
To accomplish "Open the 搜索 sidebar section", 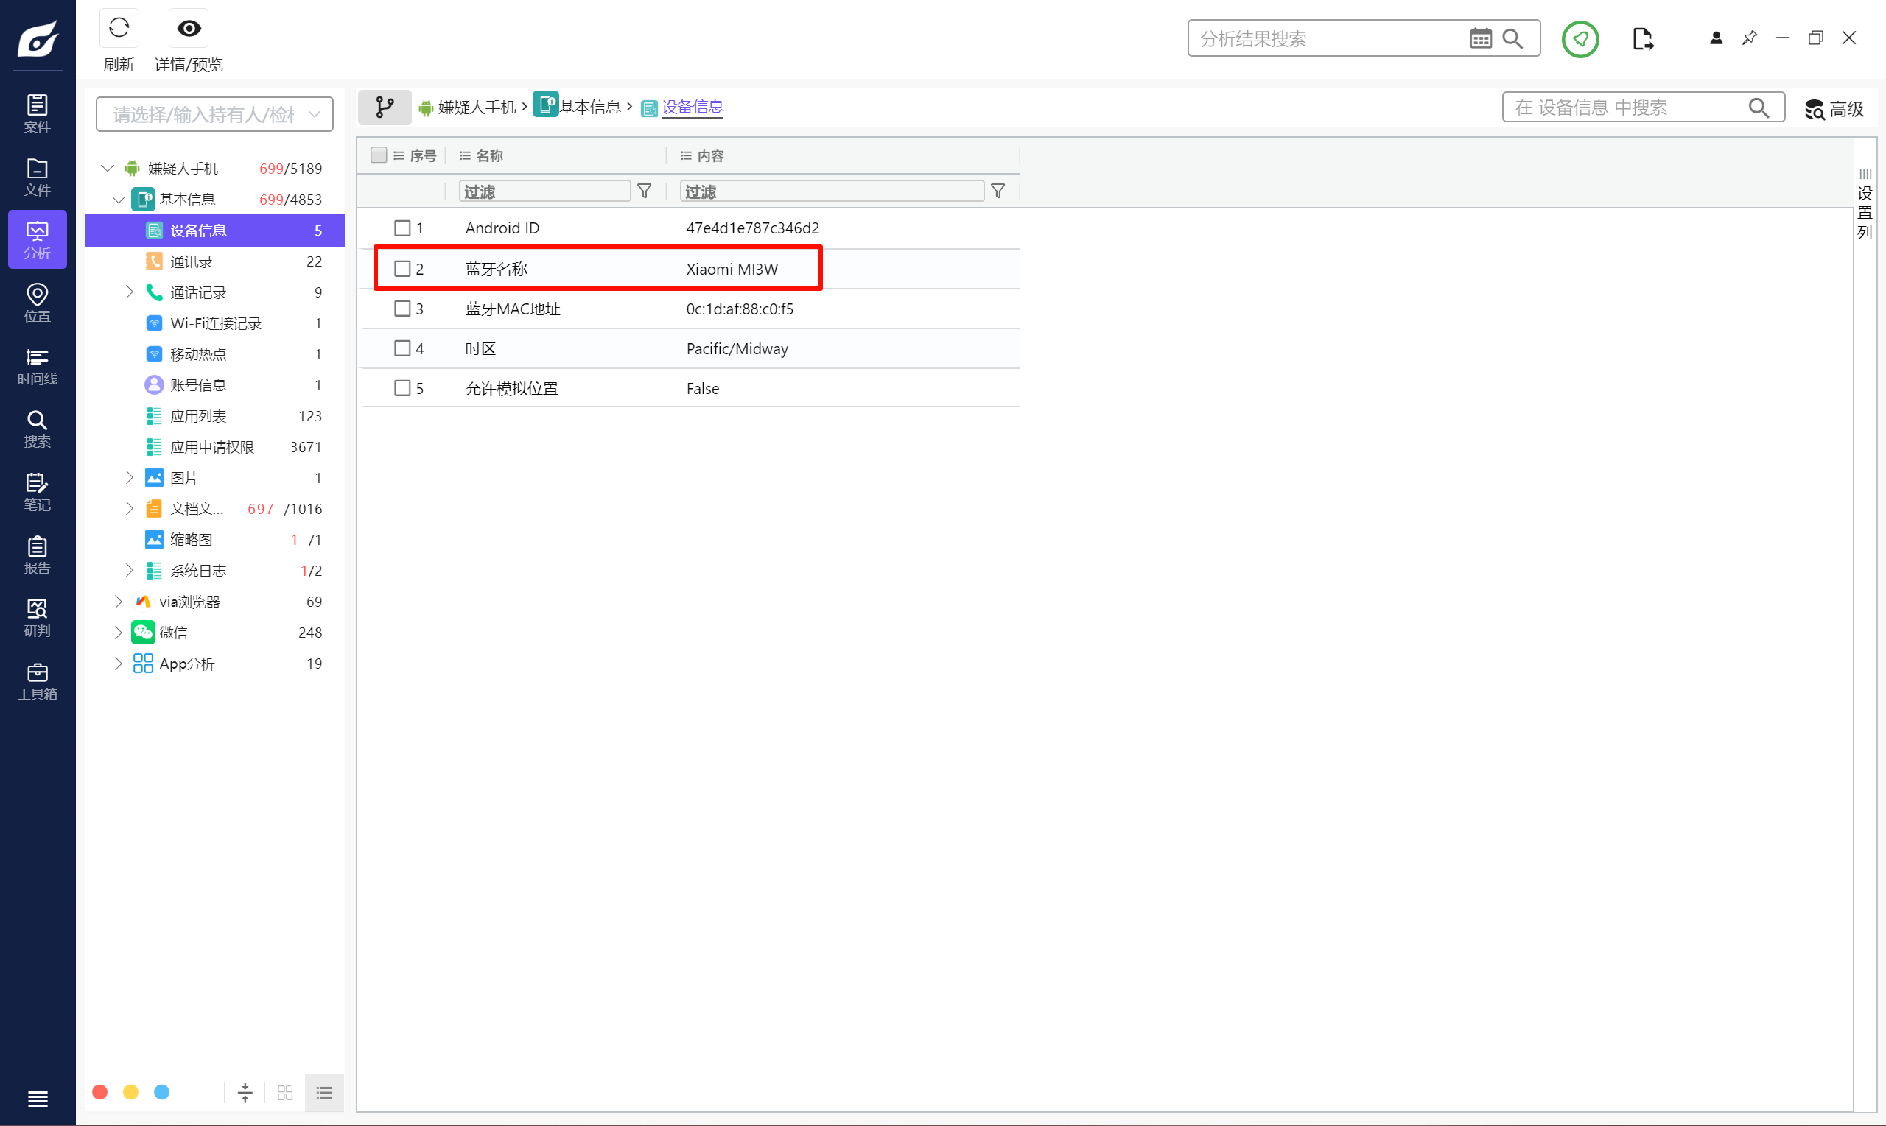I will 37,429.
